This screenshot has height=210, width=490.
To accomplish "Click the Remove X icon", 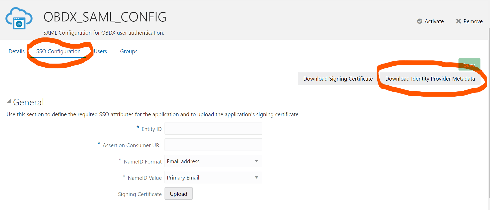I will 458,21.
